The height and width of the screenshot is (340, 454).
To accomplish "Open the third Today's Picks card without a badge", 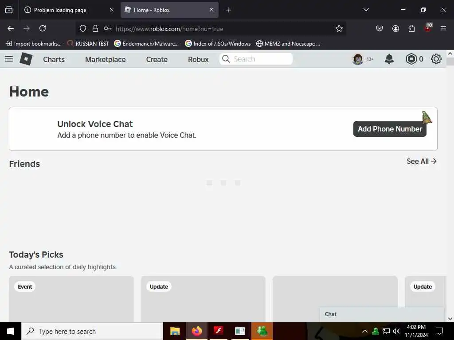I will click(335, 299).
